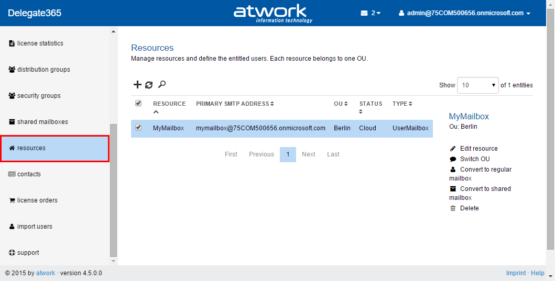Click the speech bubble Switch OU icon
The width and height of the screenshot is (555, 281).
click(x=453, y=159)
